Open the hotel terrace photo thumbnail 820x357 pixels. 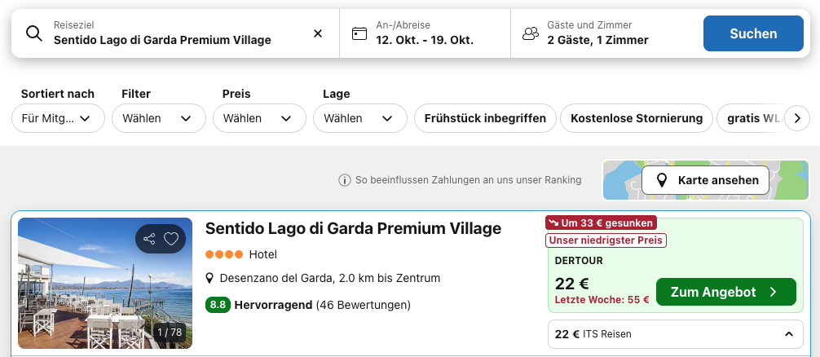[105, 283]
